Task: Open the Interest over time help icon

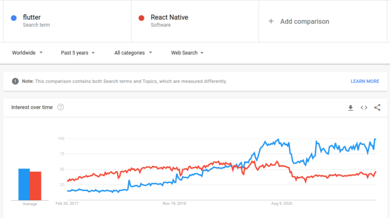Action: [x=60, y=107]
